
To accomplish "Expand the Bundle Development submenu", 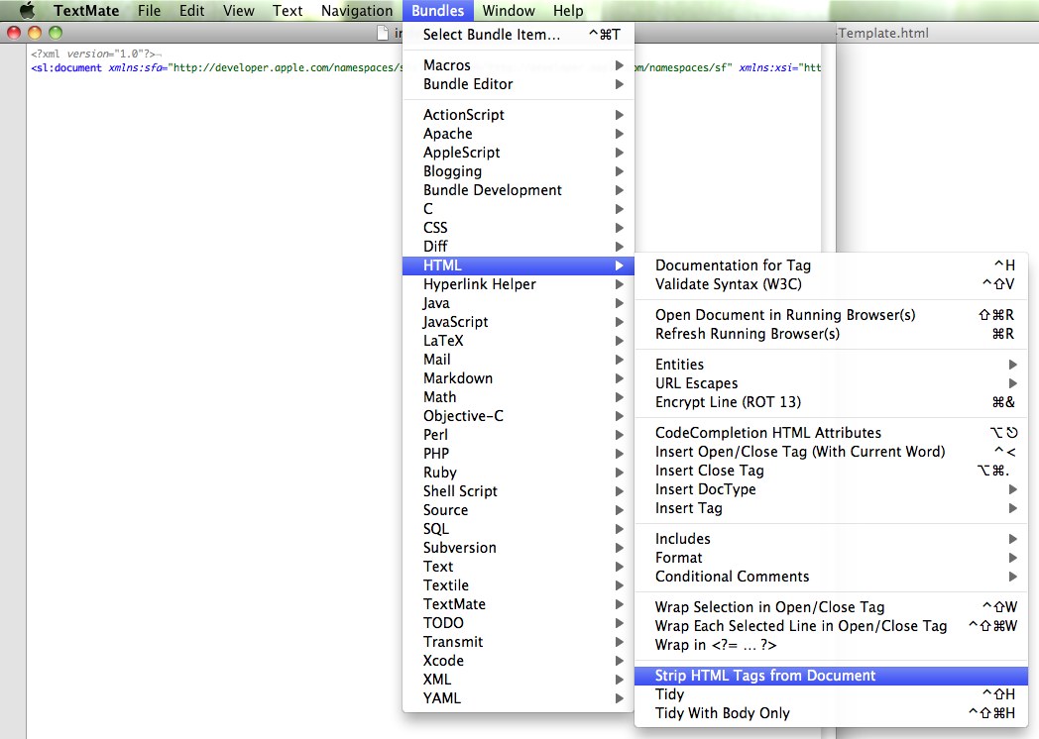I will pyautogui.click(x=519, y=190).
